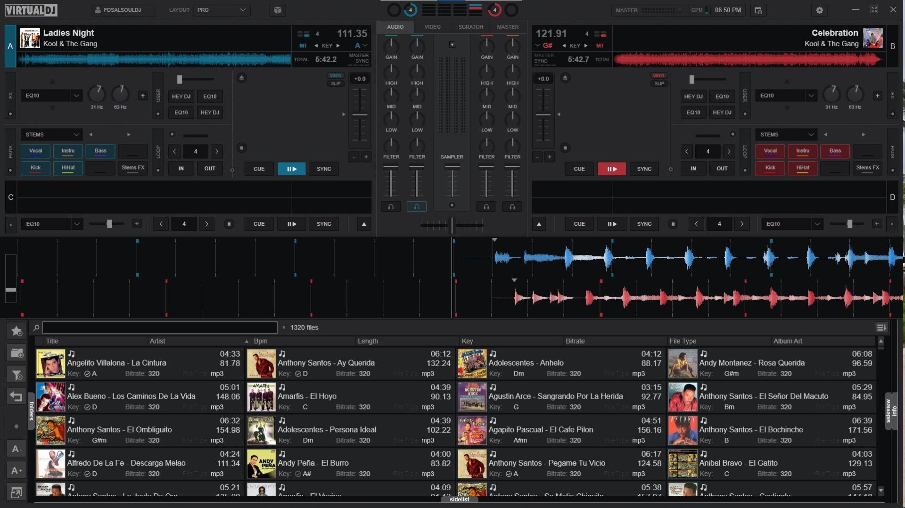This screenshot has width=905, height=508.
Task: Click the browser expand icon at the sidebar bottom
Action: click(x=16, y=492)
